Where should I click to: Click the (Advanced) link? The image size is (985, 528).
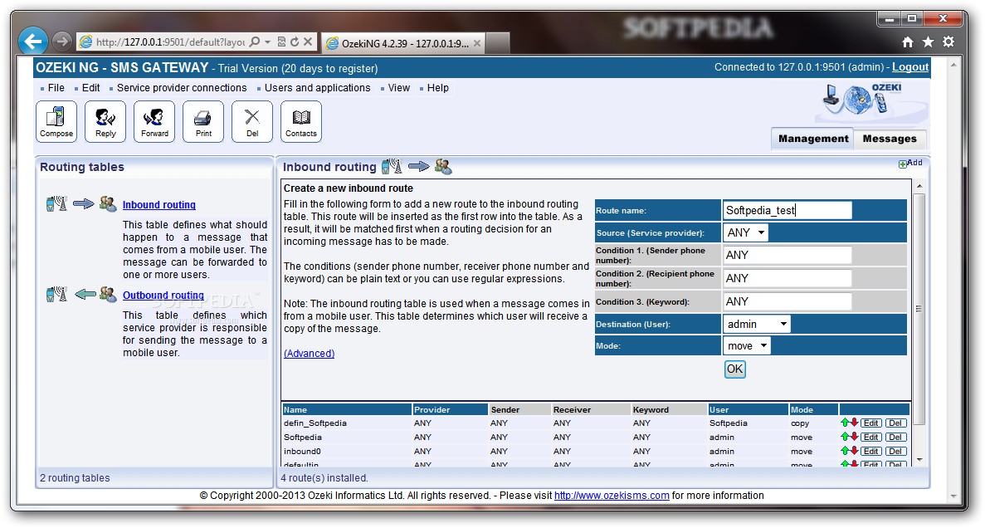(x=309, y=354)
